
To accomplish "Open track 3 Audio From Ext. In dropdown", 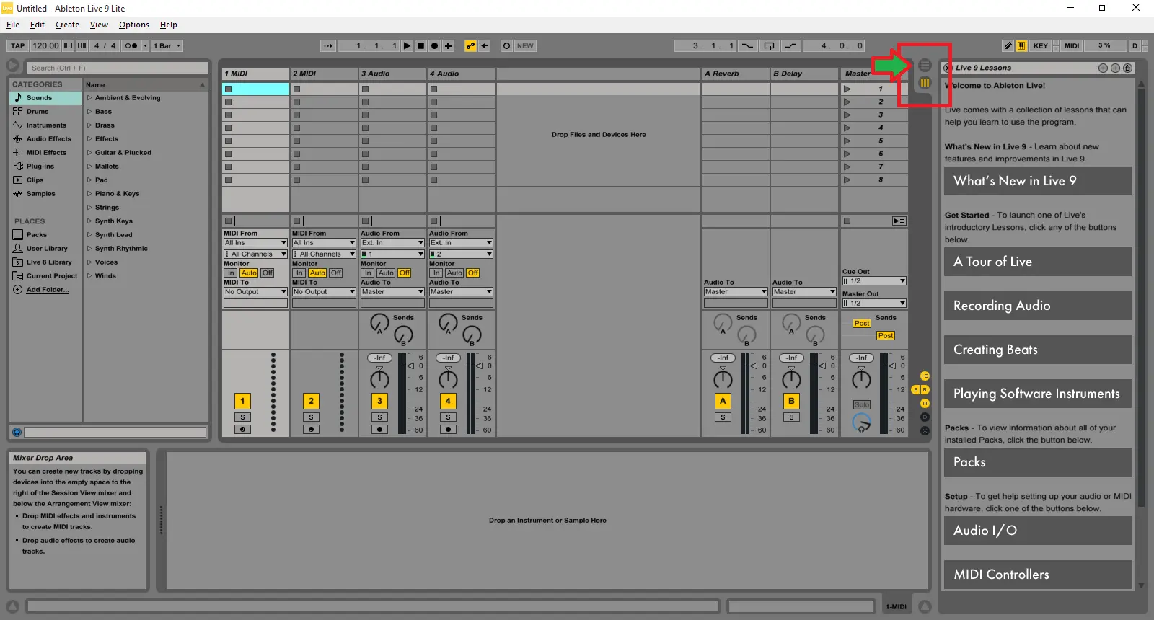I will click(392, 243).
